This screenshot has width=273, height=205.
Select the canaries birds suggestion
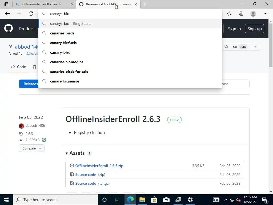coord(130,33)
